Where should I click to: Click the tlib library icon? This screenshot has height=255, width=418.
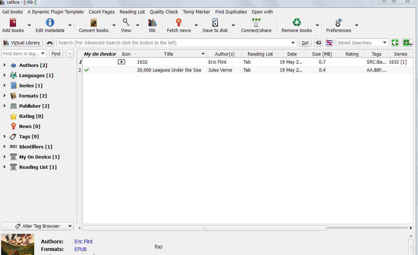point(152,23)
